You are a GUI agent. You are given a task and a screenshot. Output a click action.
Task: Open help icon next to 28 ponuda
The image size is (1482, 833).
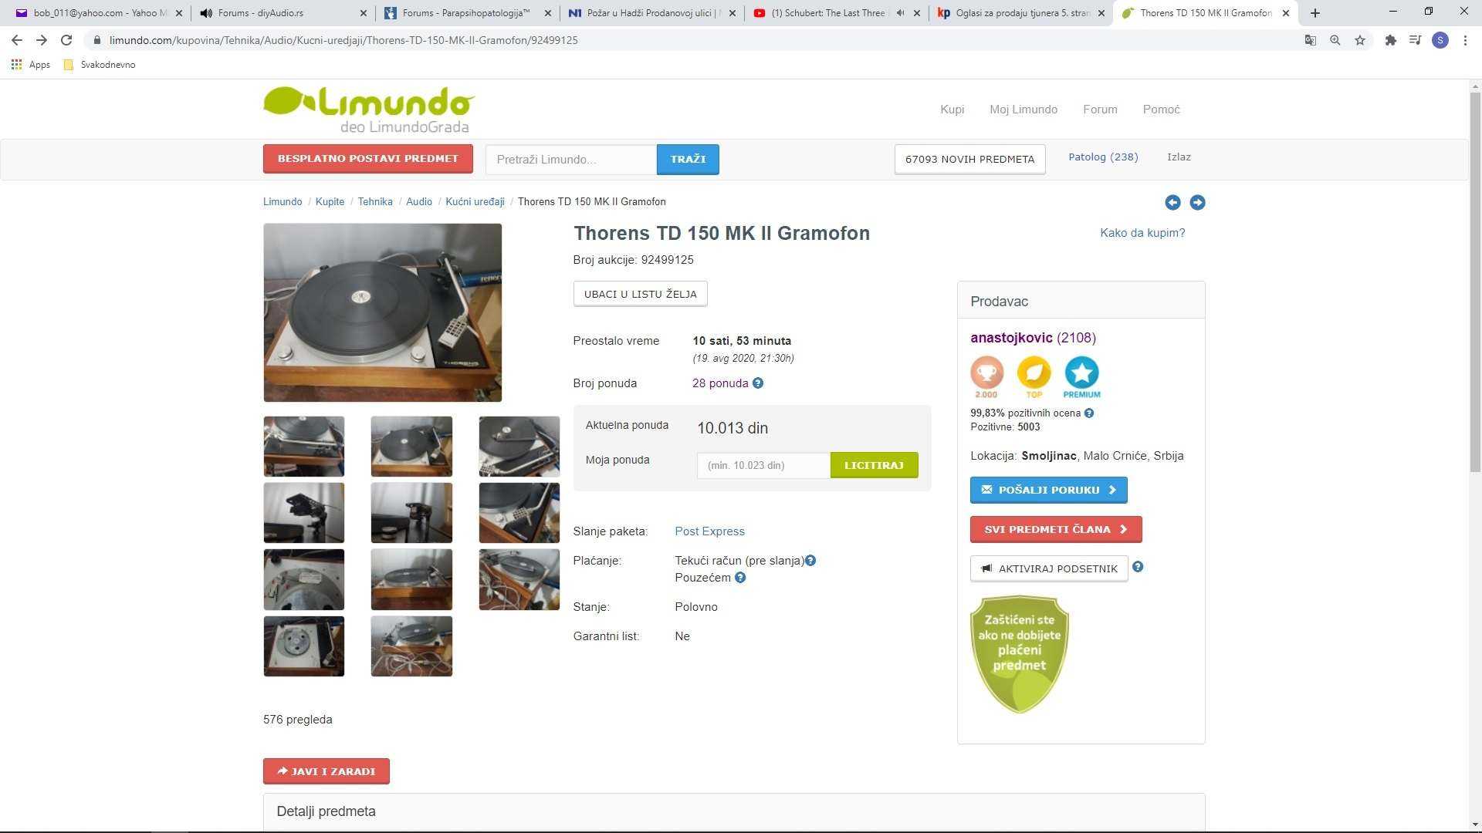(x=758, y=383)
